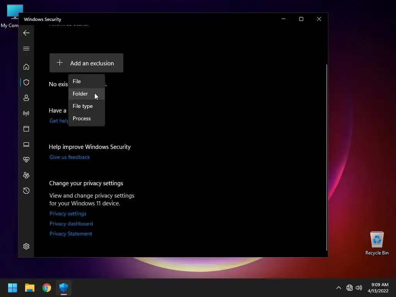Viewport: 396px width, 297px height.
Task: Launch Google Chrome from the taskbar
Action: [47, 288]
